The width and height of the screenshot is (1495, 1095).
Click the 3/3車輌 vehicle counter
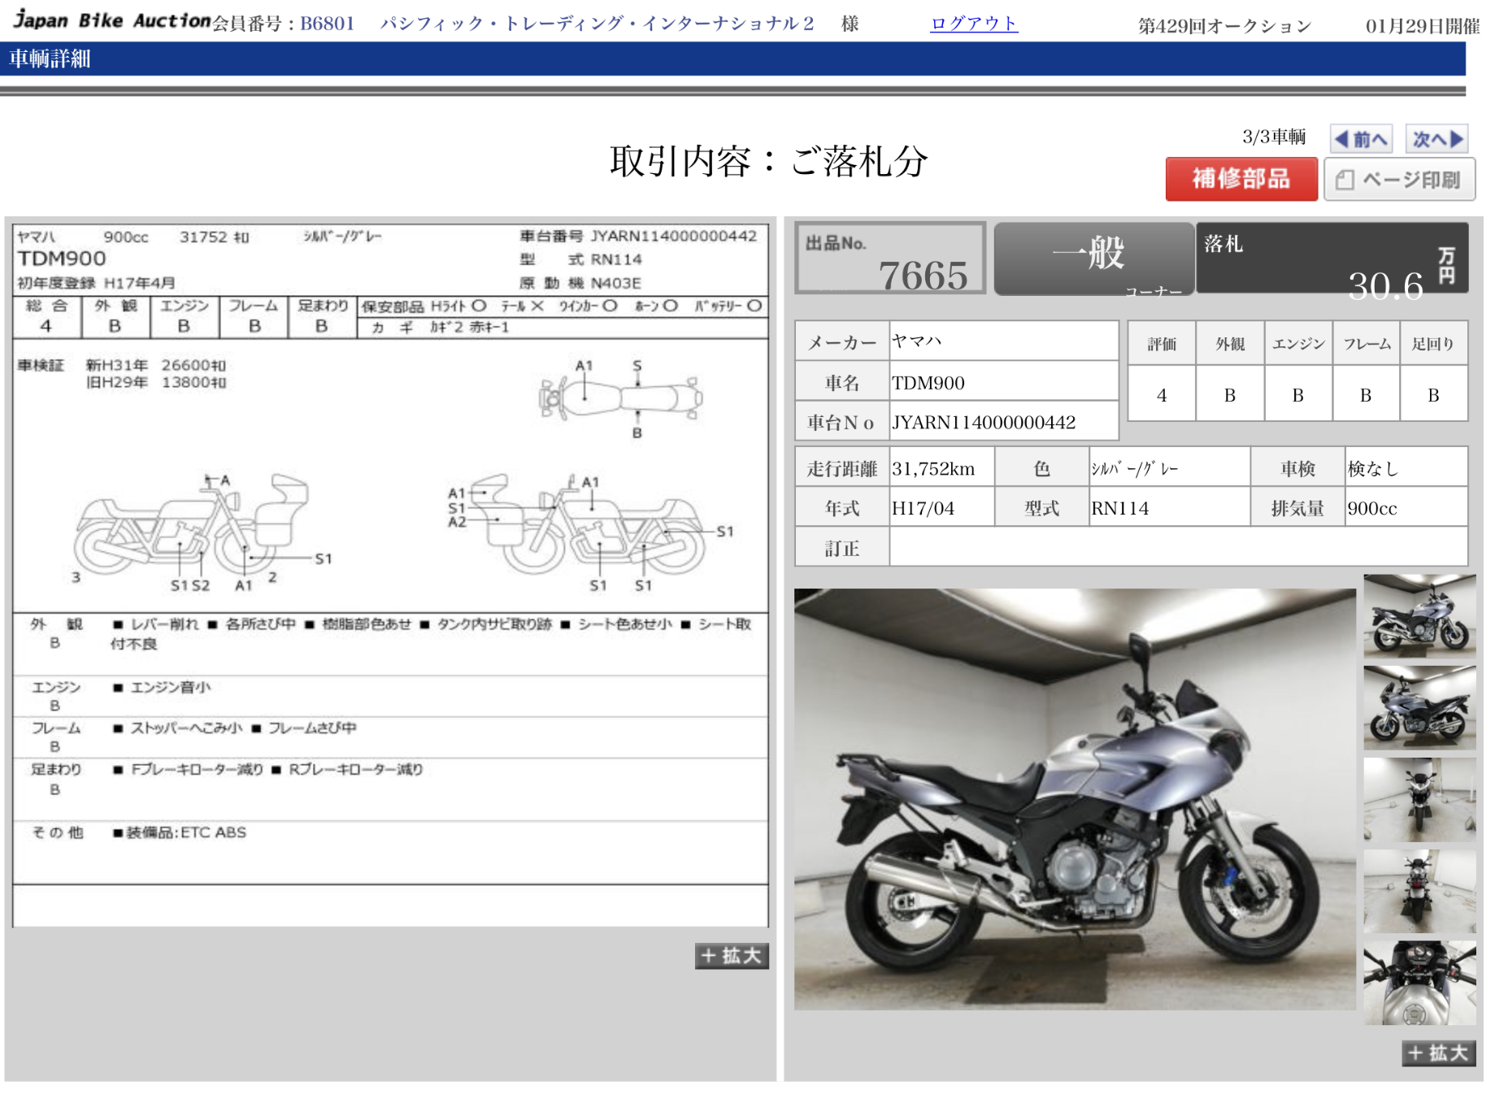[1274, 137]
